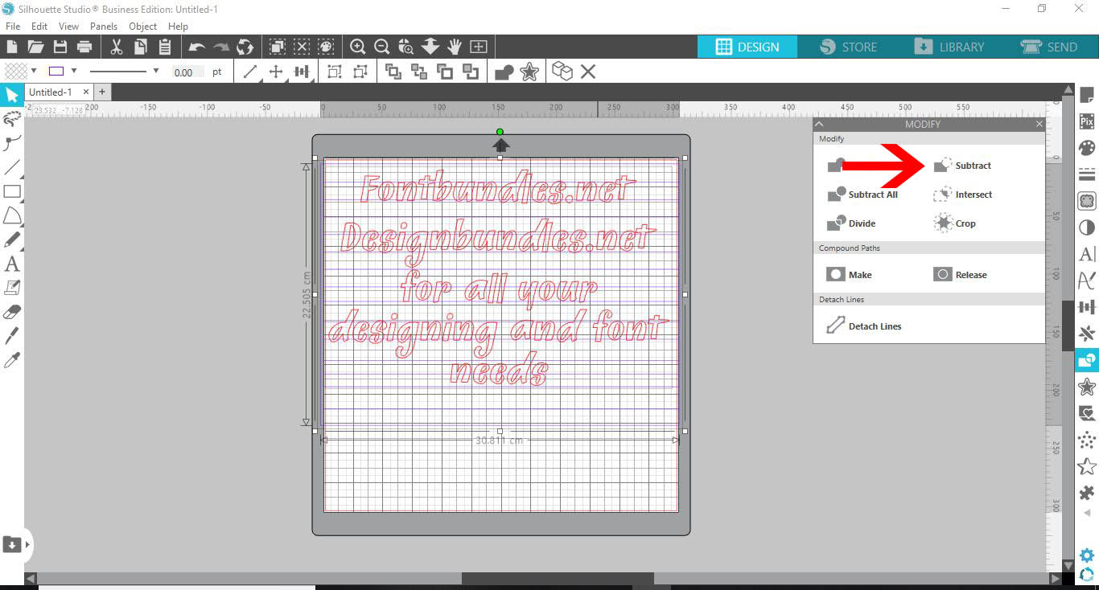Add a new document tab with plus

(102, 92)
